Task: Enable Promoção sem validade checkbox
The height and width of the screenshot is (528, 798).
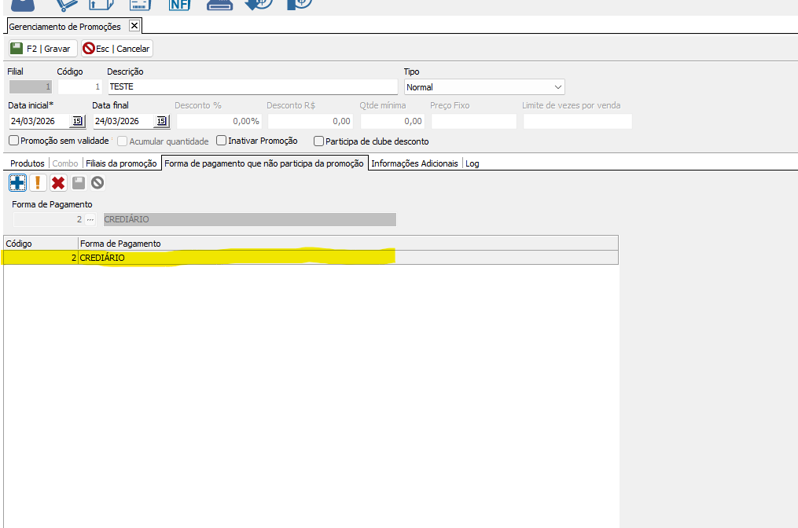Action: click(14, 141)
